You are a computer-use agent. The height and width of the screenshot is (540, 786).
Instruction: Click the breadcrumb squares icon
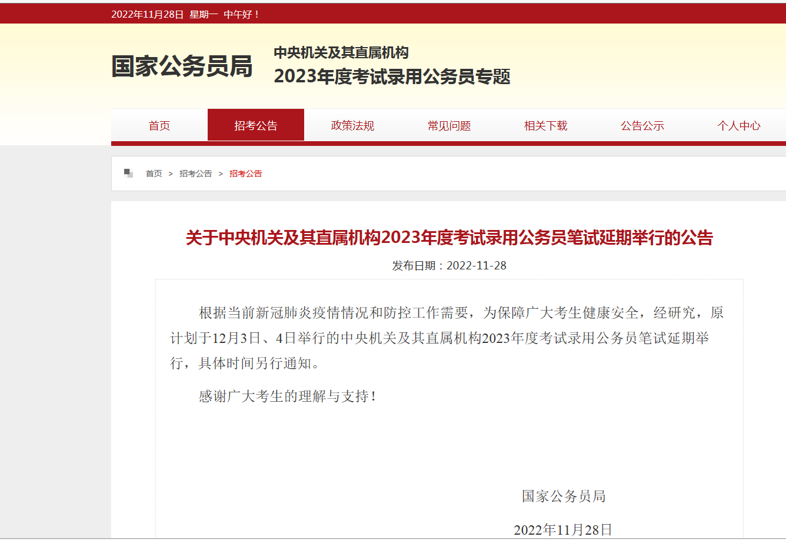(128, 173)
